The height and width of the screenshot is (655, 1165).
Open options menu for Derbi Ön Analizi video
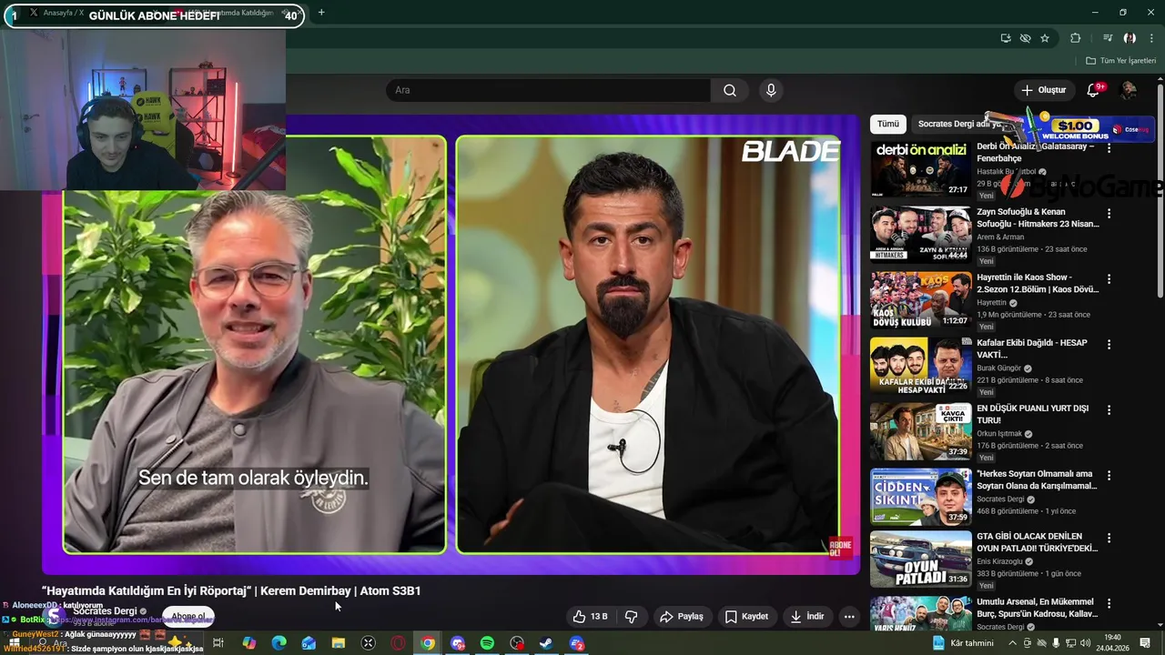1109,148
